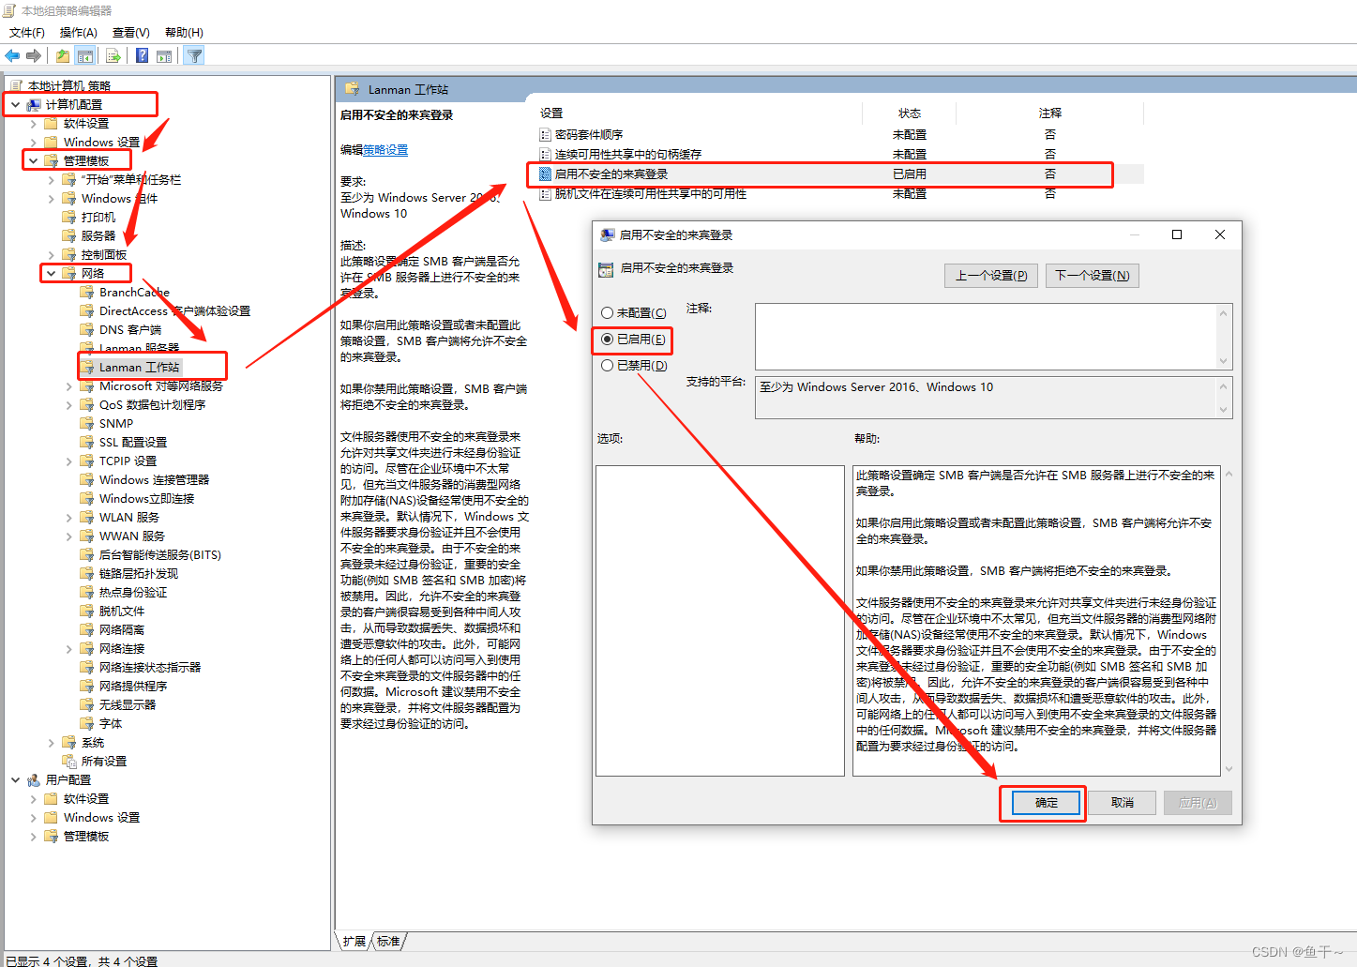Click the export list toolbar icon
1357x967 pixels.
click(113, 55)
